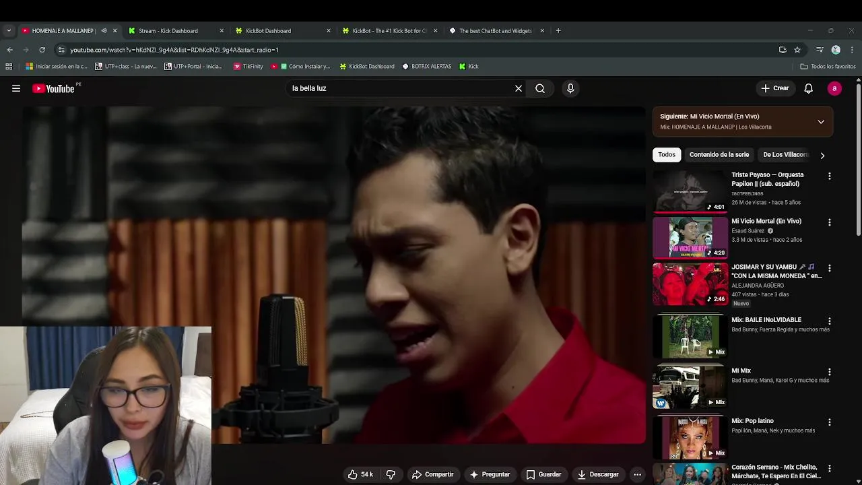
Task: Open browser media controls icon
Action: (x=820, y=50)
